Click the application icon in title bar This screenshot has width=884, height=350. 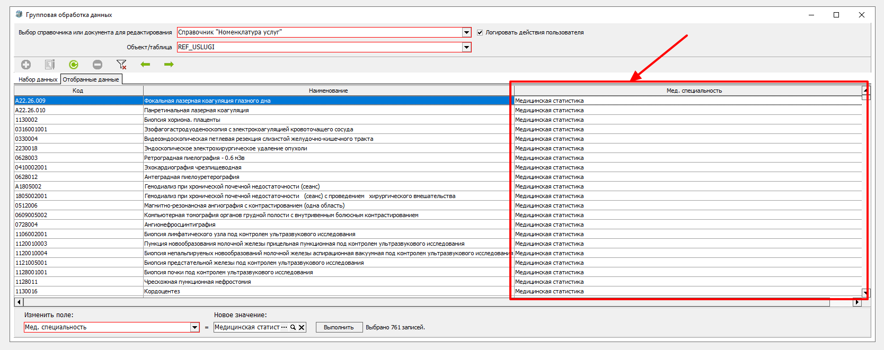pos(19,14)
